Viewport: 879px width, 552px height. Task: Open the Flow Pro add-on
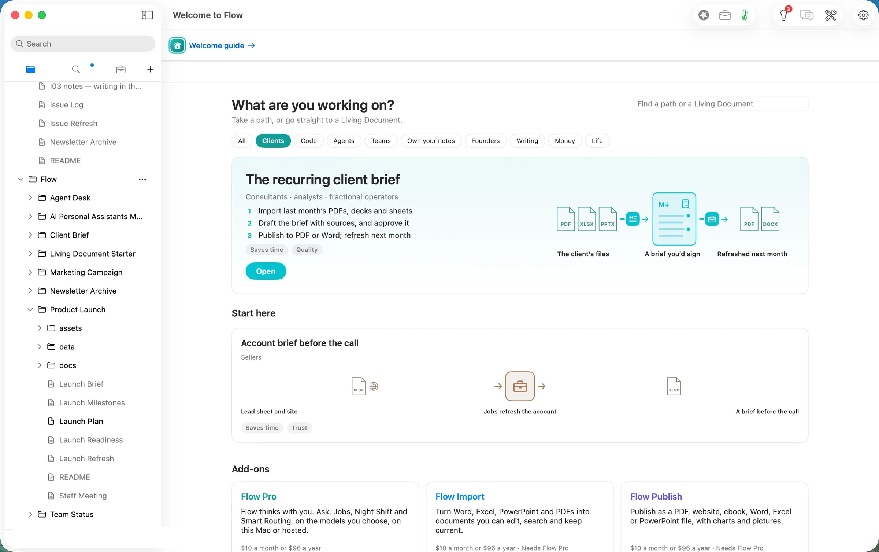325,517
